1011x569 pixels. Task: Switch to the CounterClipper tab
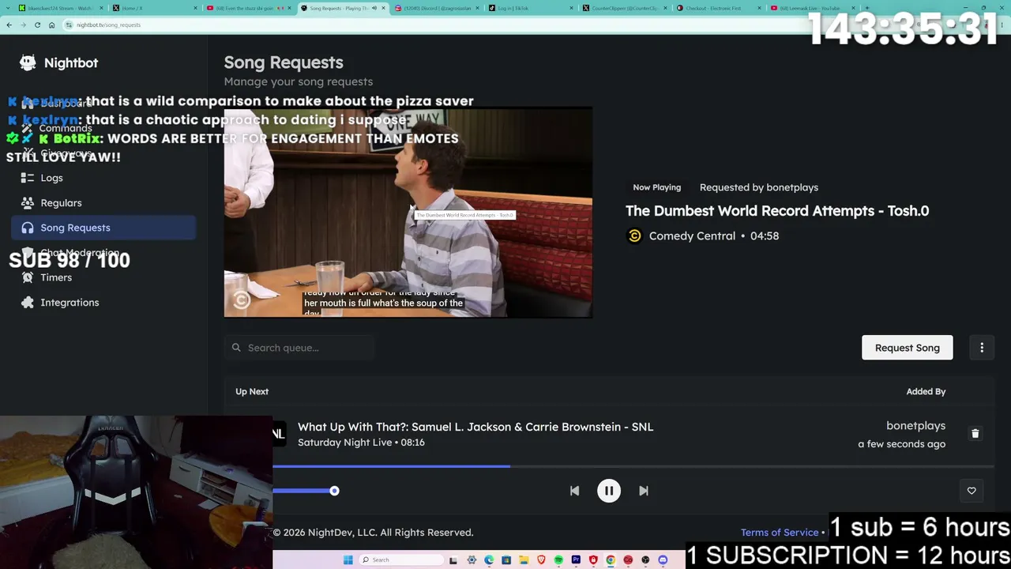(x=624, y=8)
